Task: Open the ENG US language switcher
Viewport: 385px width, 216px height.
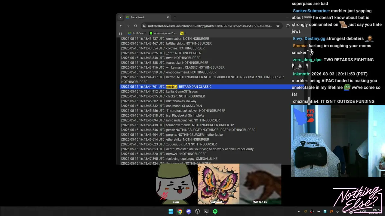Action: pyautogui.click(x=351, y=211)
